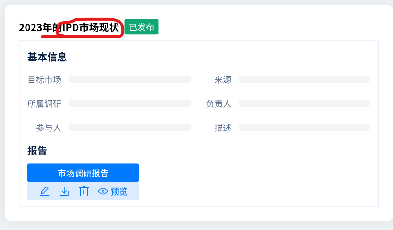This screenshot has height=230, width=393.
Task: Download the market research report
Action: (x=64, y=191)
